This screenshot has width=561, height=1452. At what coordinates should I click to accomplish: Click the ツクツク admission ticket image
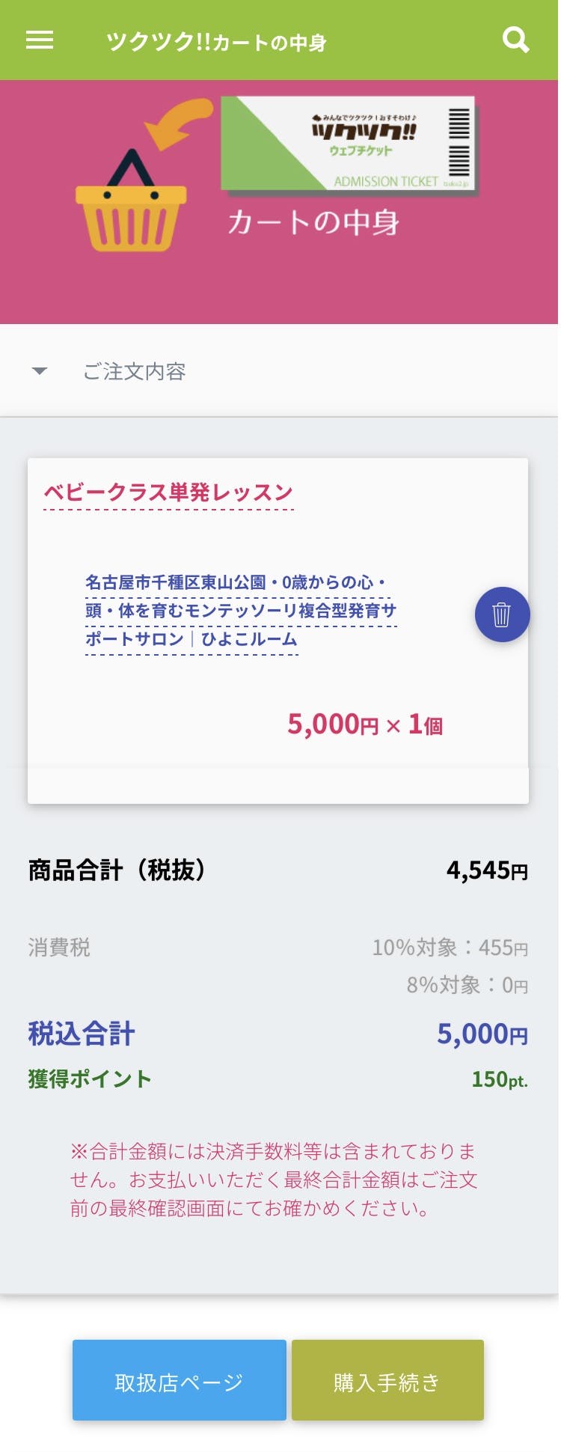349,144
